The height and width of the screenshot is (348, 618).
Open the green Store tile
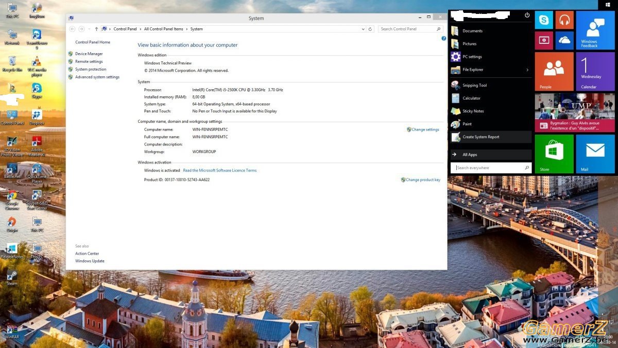click(554, 154)
